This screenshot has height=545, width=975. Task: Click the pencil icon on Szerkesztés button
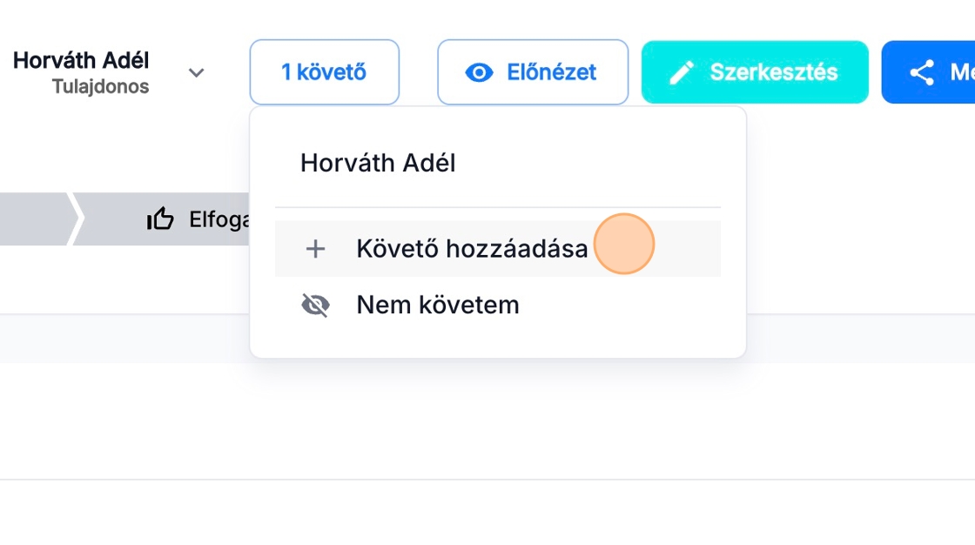[x=682, y=72]
